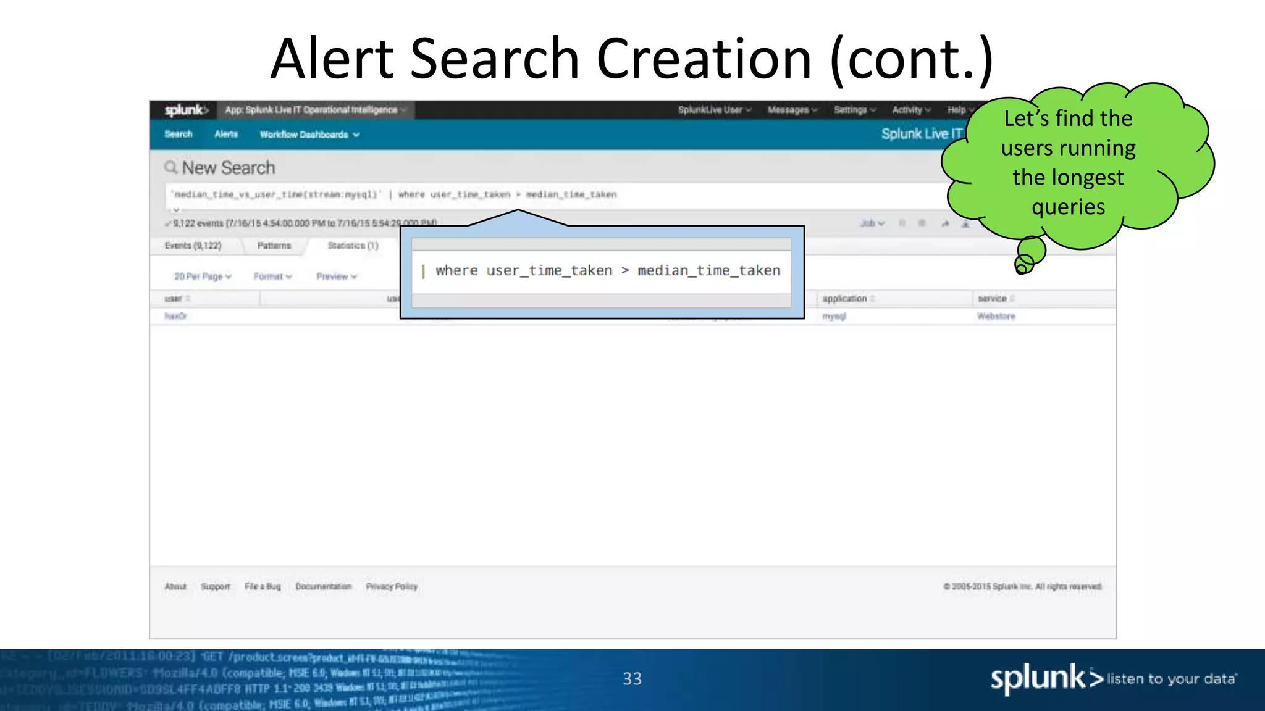Stop the search job
This screenshot has width=1265, height=711.
tap(922, 223)
